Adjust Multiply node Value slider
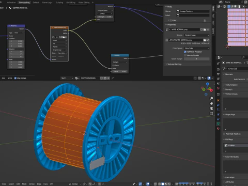 tap(120, 71)
